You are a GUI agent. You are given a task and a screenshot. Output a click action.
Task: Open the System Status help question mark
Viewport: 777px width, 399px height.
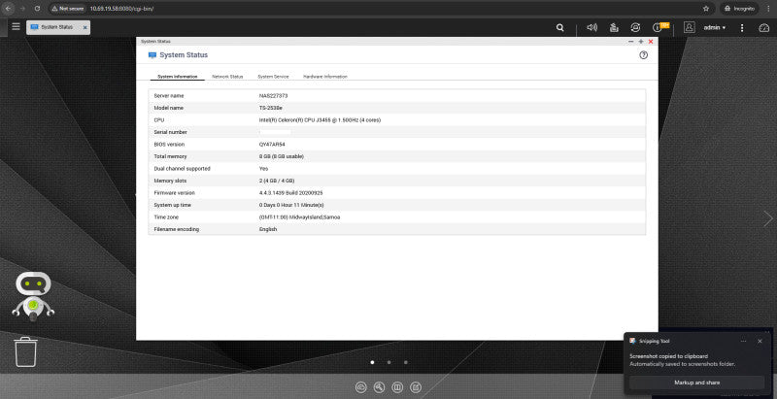(643, 55)
